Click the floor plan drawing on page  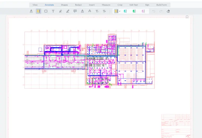click(x=90, y=60)
